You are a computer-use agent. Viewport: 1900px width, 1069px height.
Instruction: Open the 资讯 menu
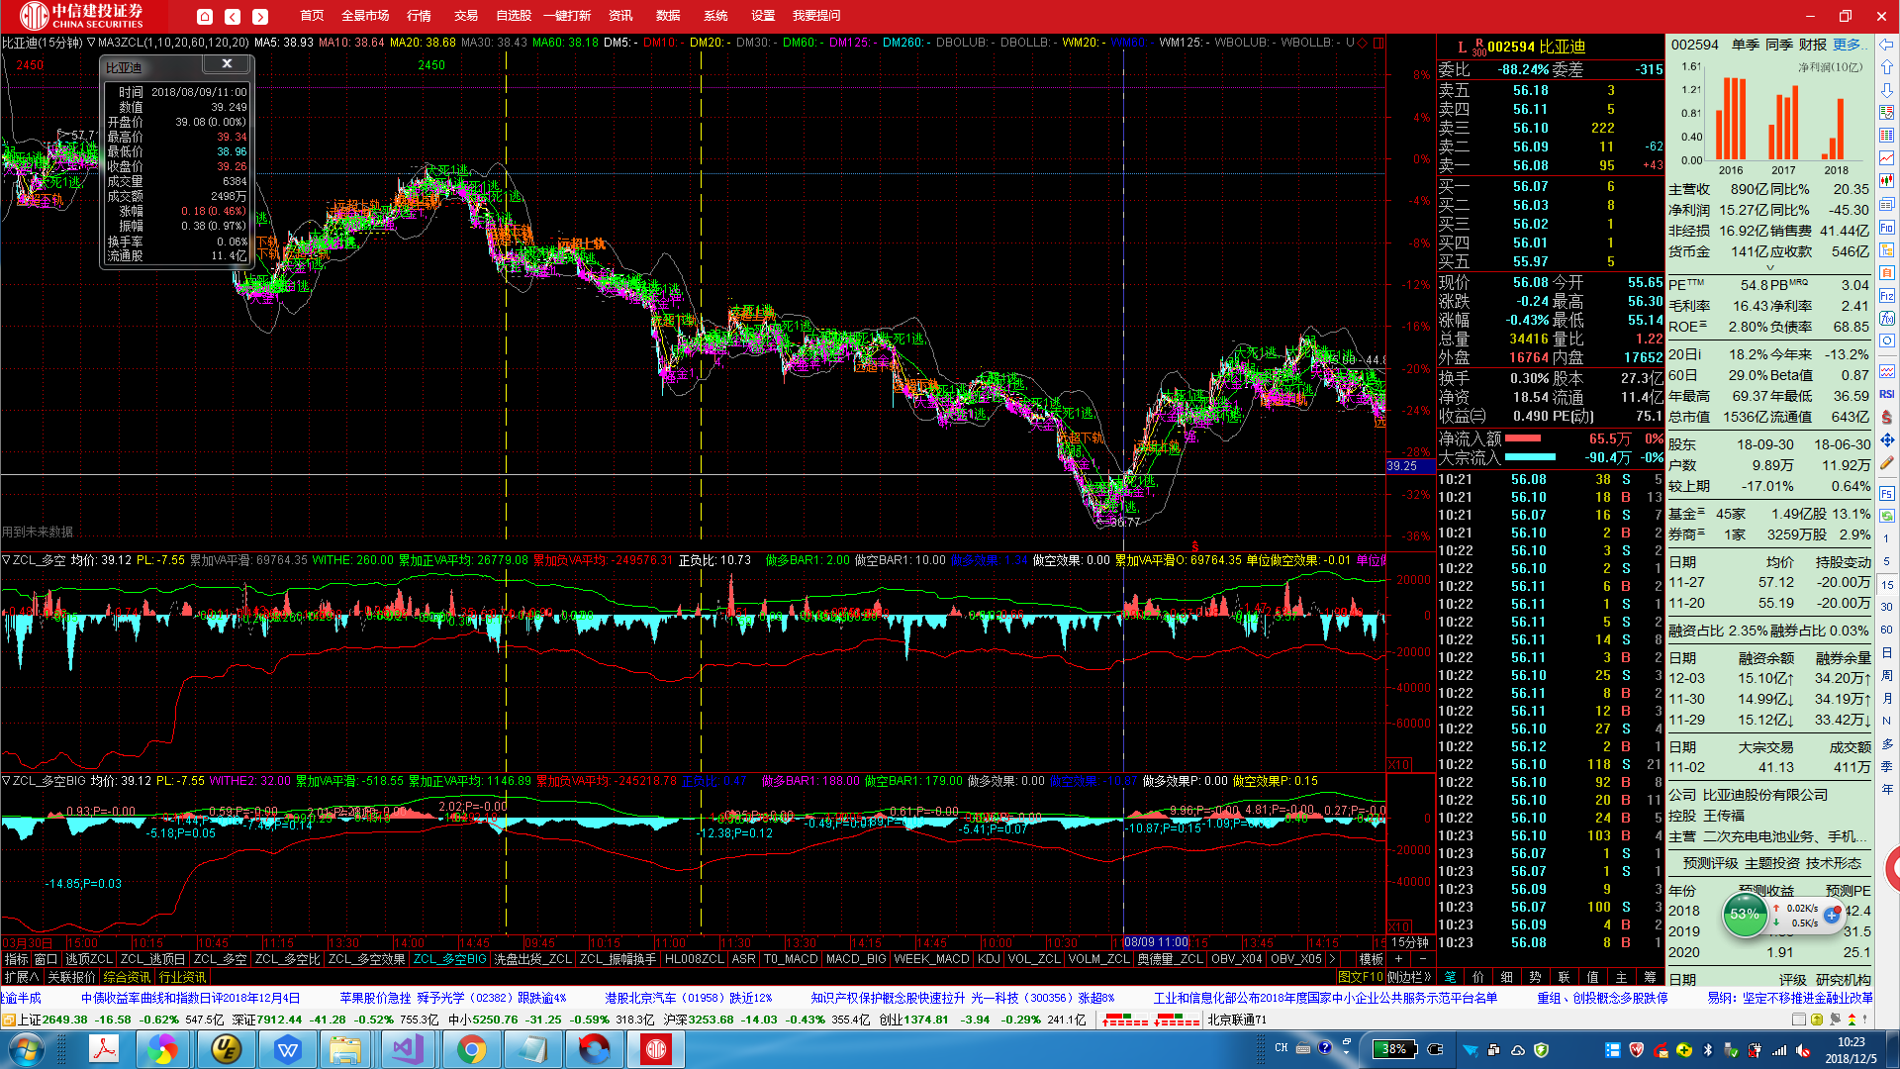[x=620, y=16]
